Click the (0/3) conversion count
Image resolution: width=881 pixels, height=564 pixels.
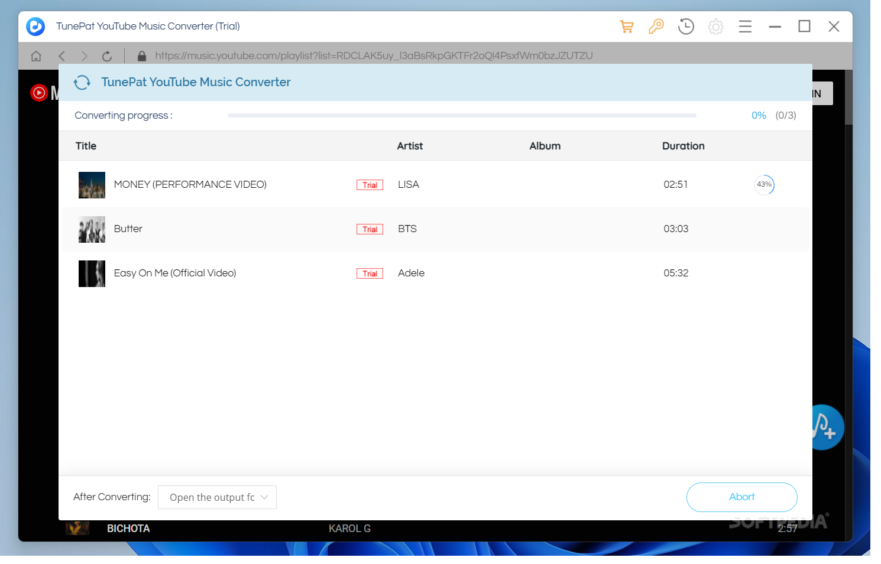(x=786, y=115)
